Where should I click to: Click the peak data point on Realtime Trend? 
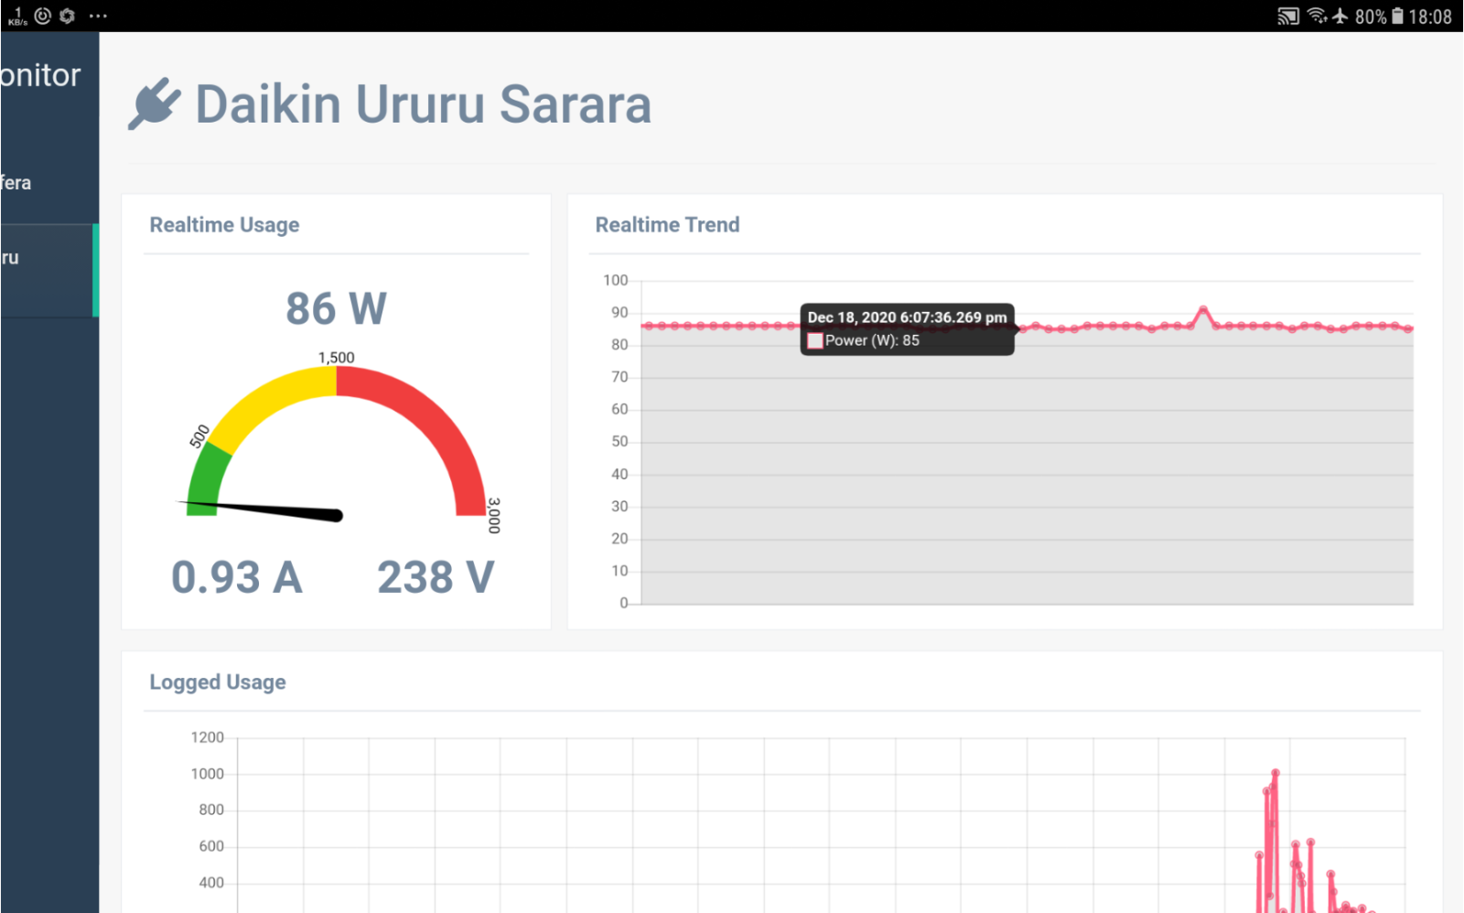click(x=1203, y=309)
